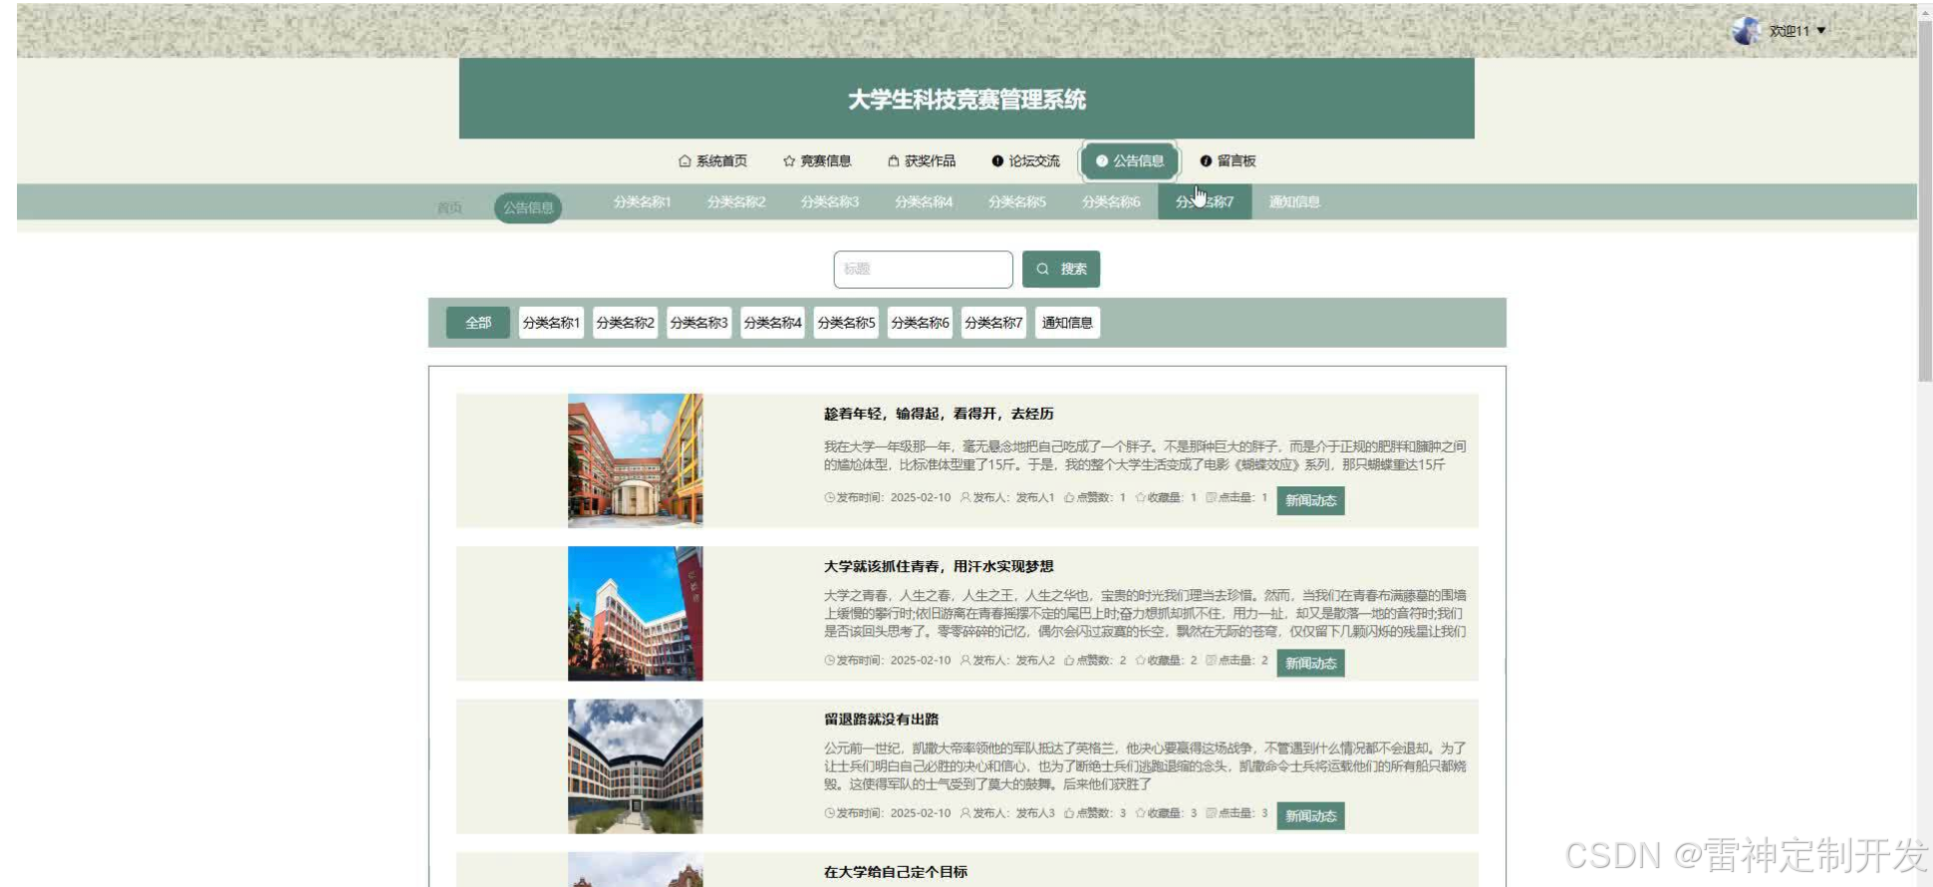The height and width of the screenshot is (887, 1933).
Task: Open the 论坛交流 nav item
Action: click(x=1025, y=160)
